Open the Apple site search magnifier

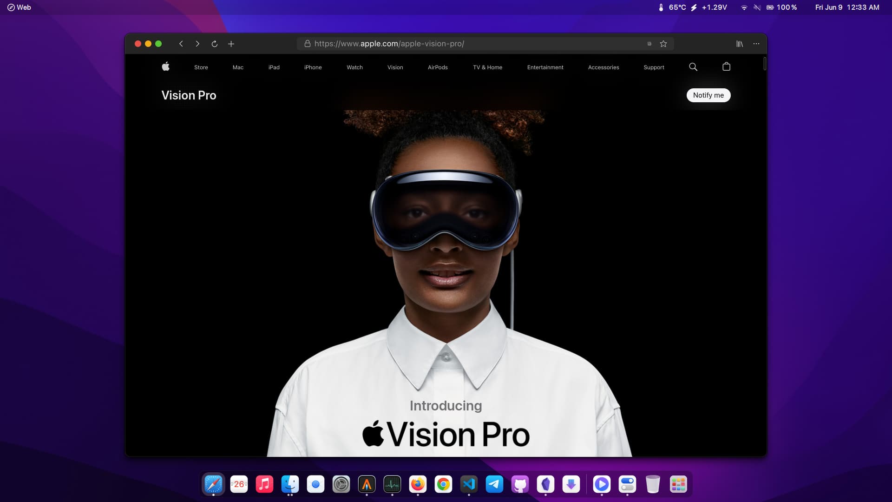click(x=693, y=67)
